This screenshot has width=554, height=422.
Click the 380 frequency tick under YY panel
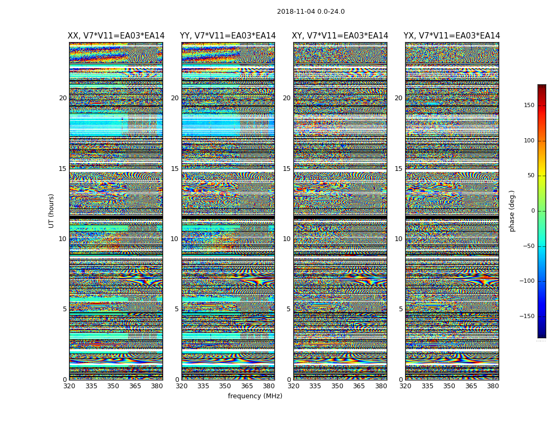coord(269,386)
